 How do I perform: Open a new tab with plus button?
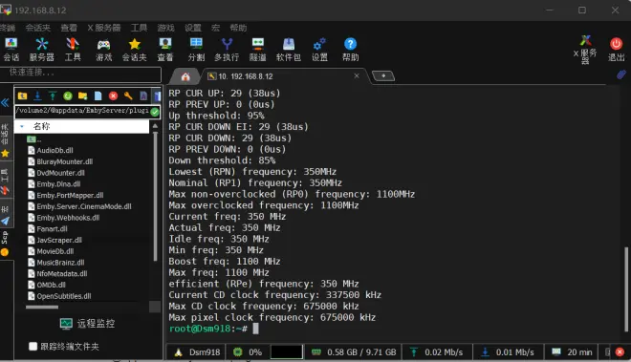point(383,75)
